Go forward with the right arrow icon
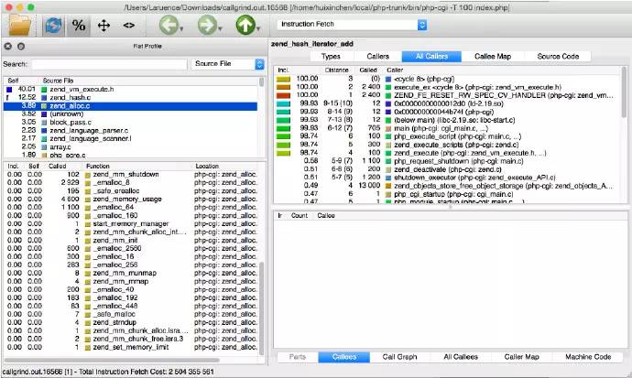The image size is (632, 378). (x=204, y=25)
